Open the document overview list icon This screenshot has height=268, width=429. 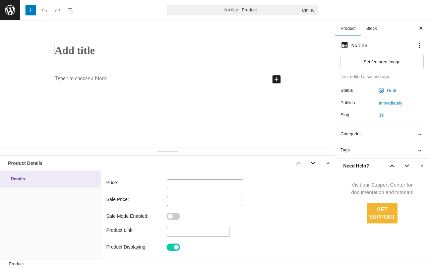71,10
